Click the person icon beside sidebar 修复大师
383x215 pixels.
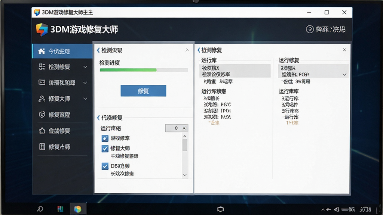point(42,99)
